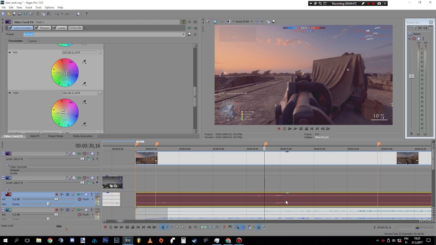The image size is (436, 245).
Task: Click the Lock Event icon in timeline toolbar
Action: click(x=217, y=227)
